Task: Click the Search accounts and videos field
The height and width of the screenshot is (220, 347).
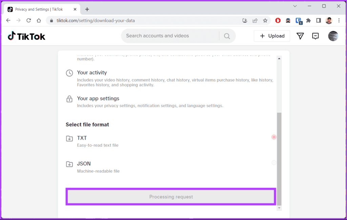Action: point(170,36)
